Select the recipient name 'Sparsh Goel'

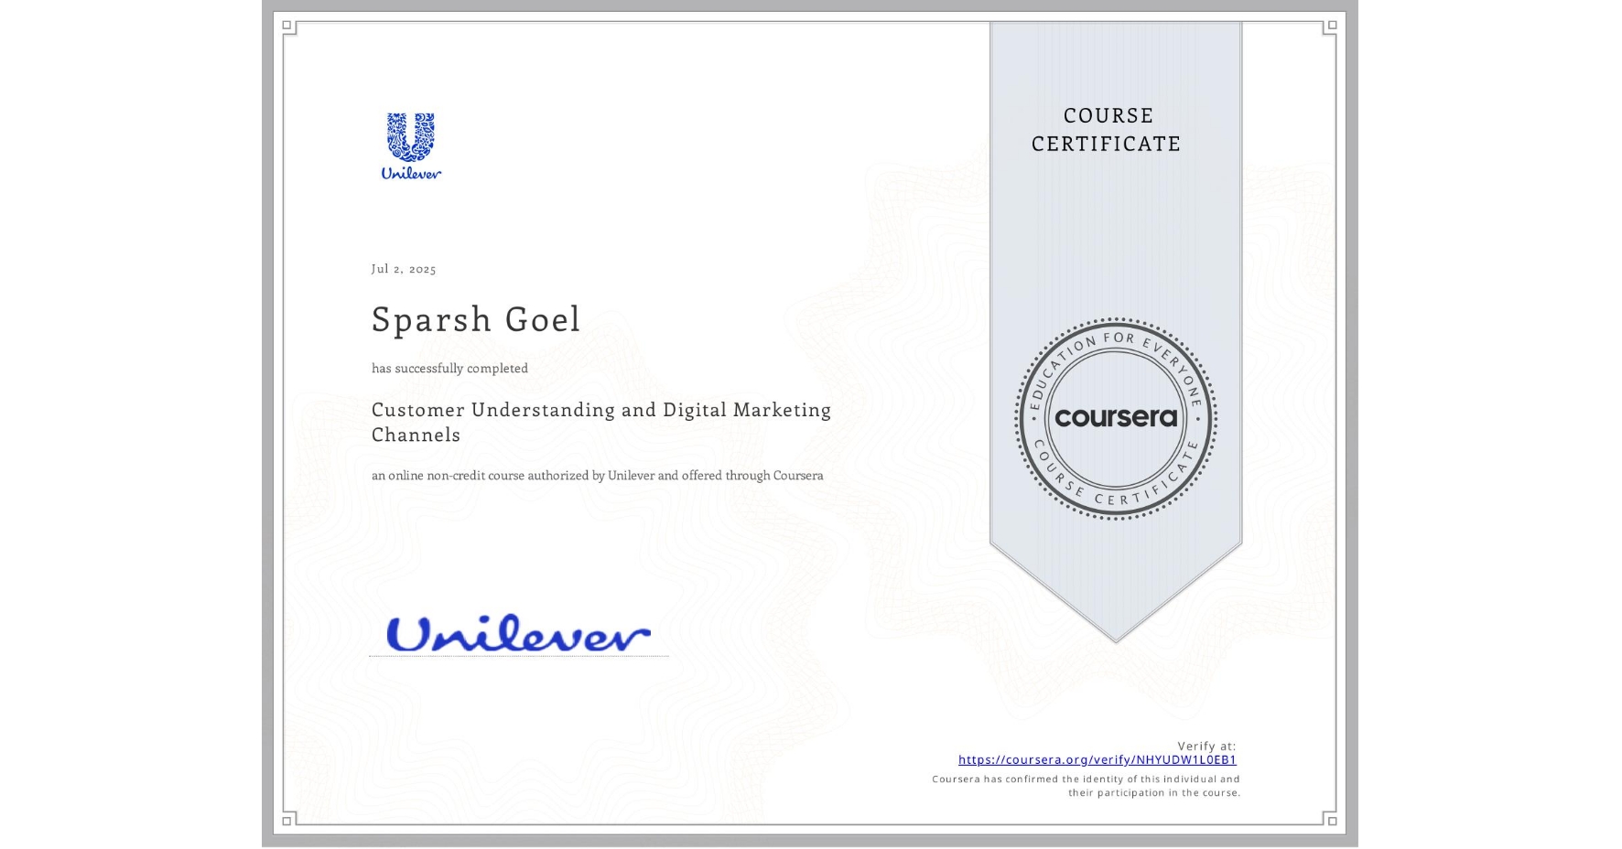475,319
